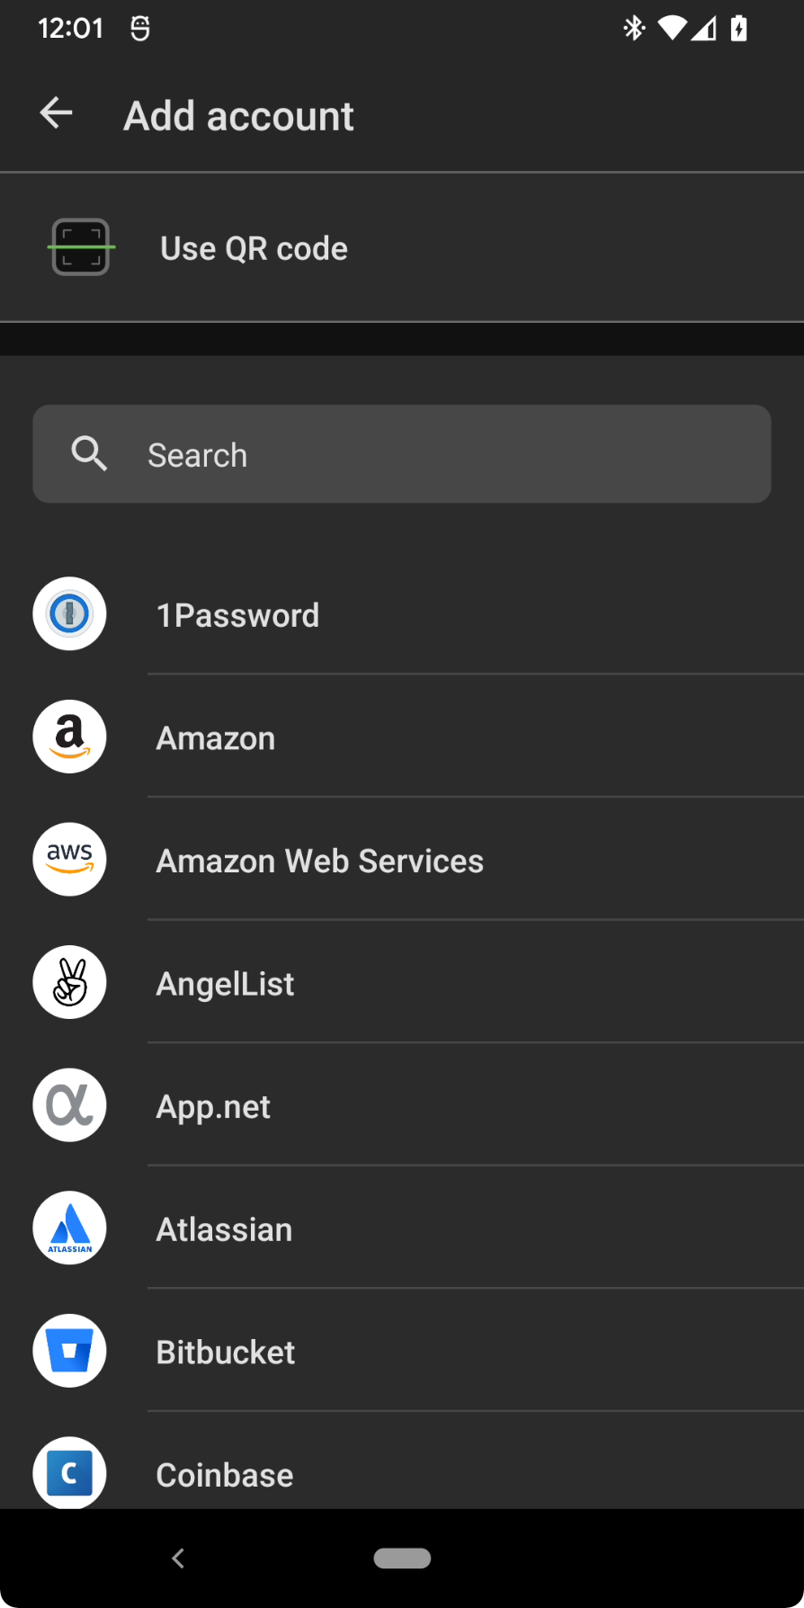Click the magnifying glass search icon
This screenshot has width=804, height=1608.
pyautogui.click(x=89, y=454)
